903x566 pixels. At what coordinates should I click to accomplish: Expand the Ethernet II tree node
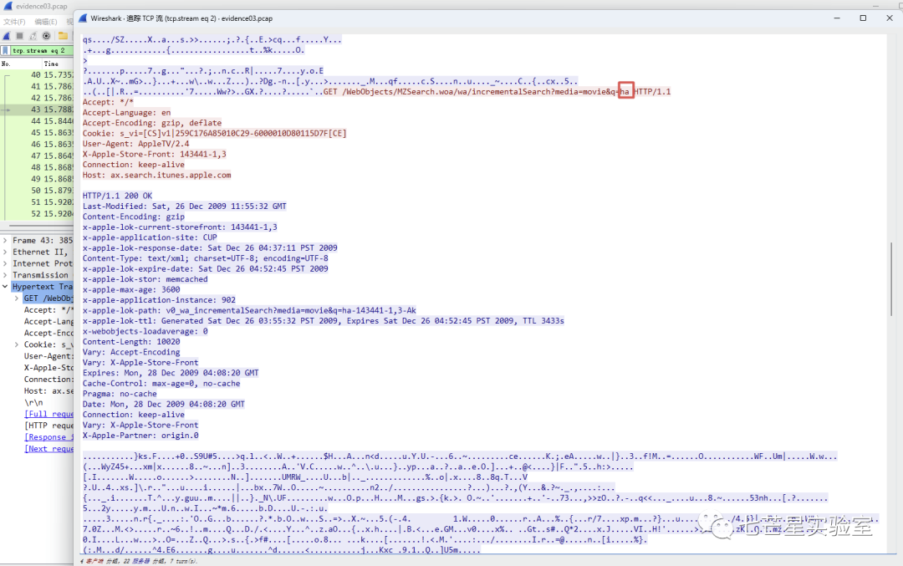[x=5, y=252]
